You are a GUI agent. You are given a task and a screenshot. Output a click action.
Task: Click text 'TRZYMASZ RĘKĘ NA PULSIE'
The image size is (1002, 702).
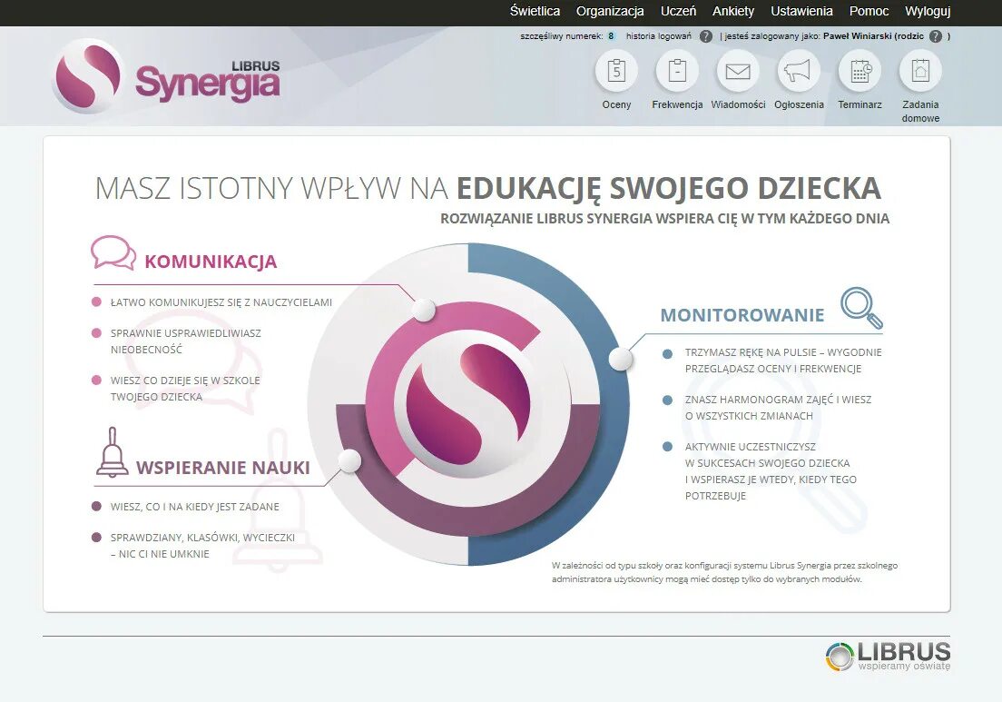tap(750, 352)
